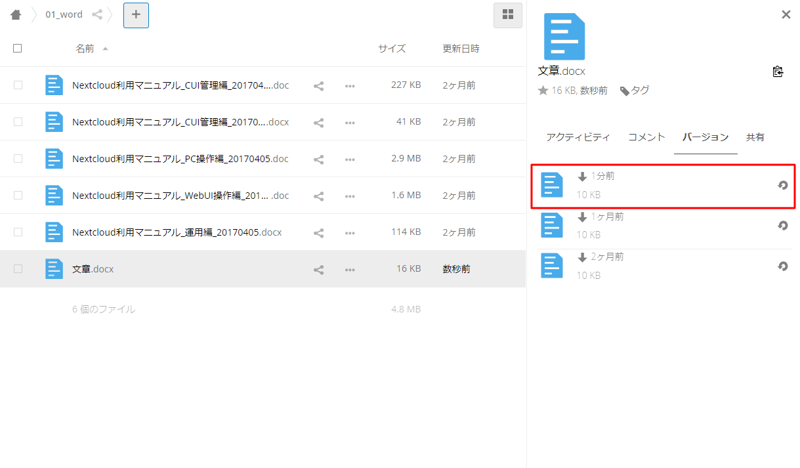Switch to the バージョン tab
The image size is (800, 468).
click(x=705, y=137)
